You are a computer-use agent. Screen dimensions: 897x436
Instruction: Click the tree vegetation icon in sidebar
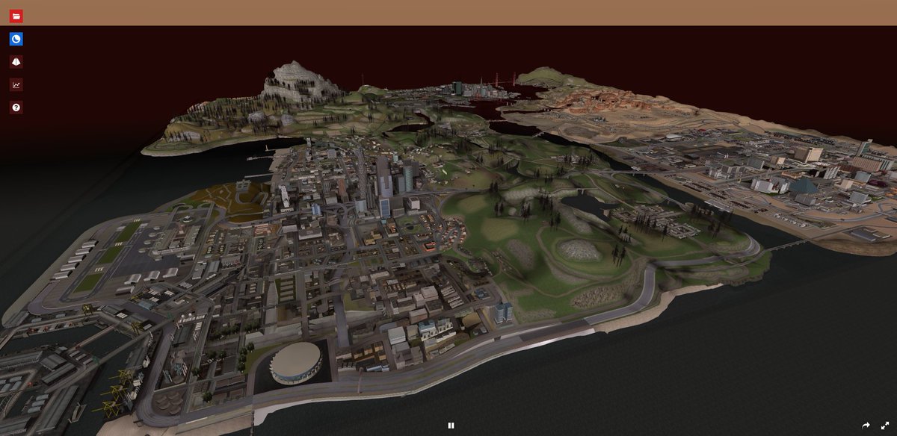point(14,61)
